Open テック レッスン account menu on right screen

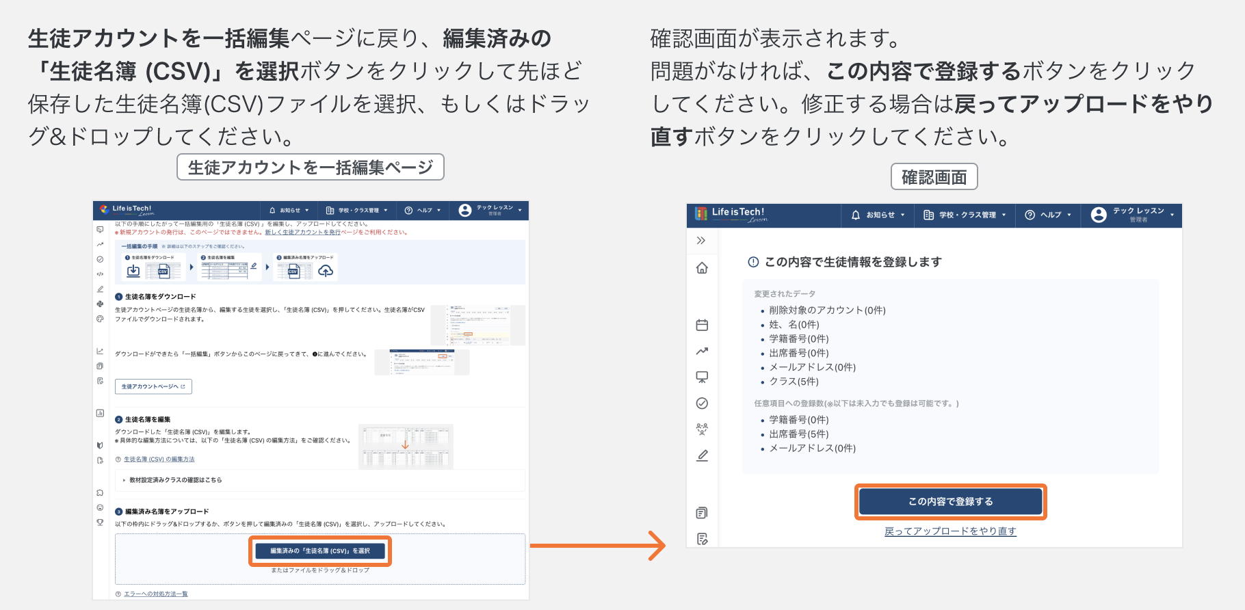tap(1132, 215)
